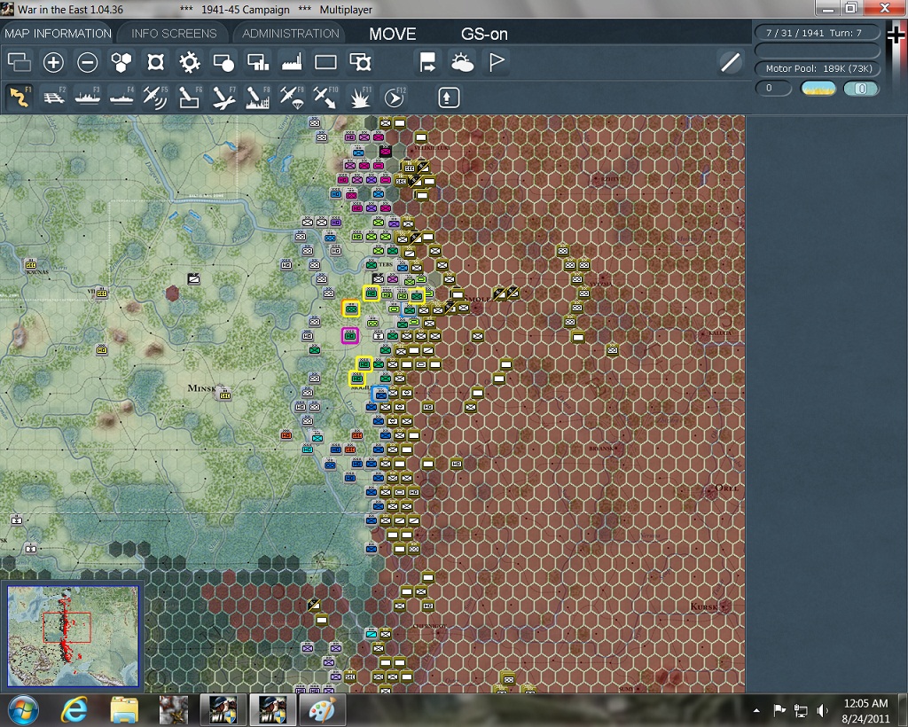
Task: Click the date and Turn 7 display
Action: pyautogui.click(x=817, y=33)
